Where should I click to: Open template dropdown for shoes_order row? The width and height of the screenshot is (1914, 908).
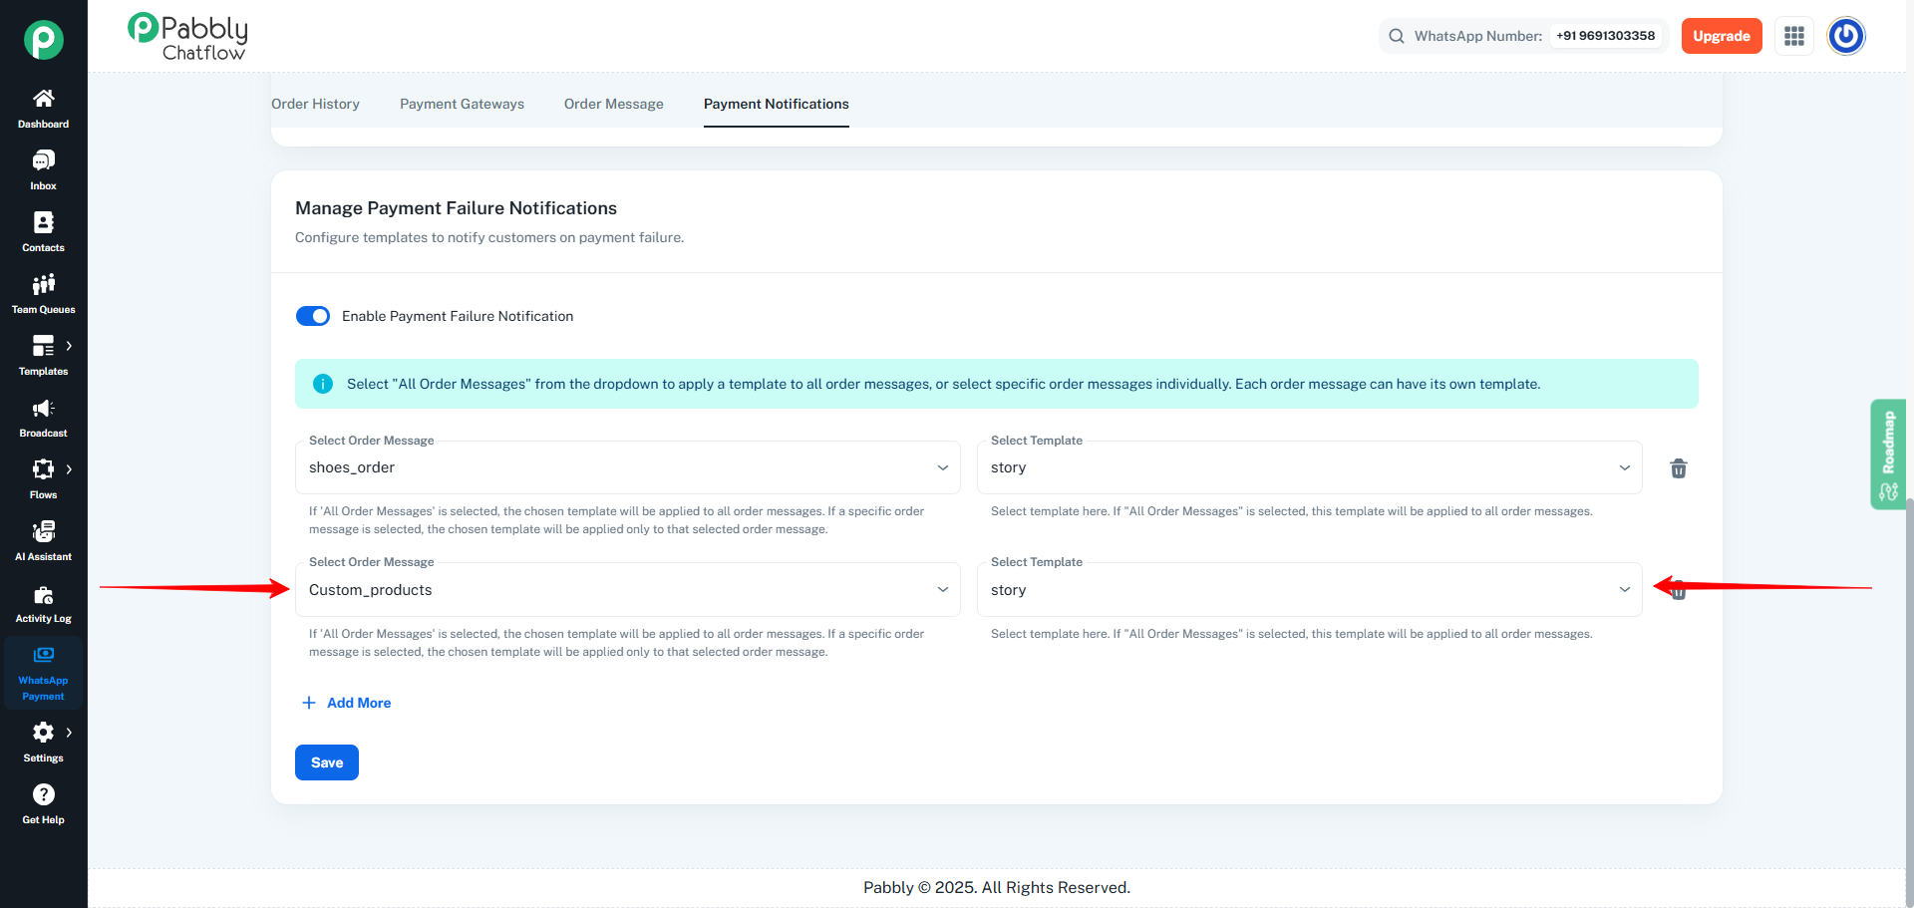click(x=1310, y=467)
